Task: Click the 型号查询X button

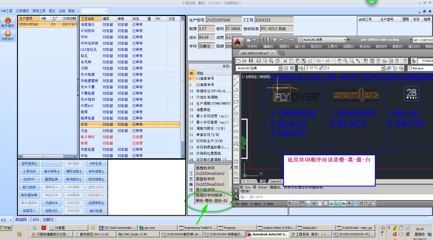Action: (29, 163)
